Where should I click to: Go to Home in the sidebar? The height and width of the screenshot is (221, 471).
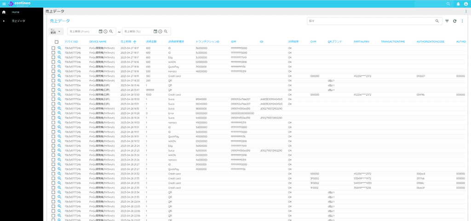coord(15,12)
